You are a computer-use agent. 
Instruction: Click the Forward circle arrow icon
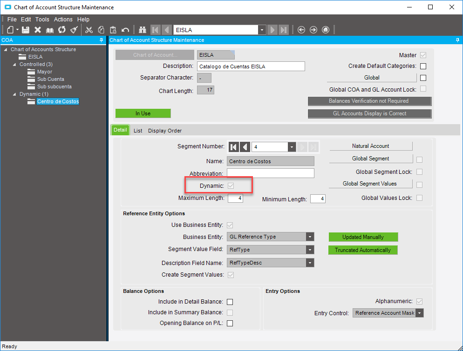[313, 30]
